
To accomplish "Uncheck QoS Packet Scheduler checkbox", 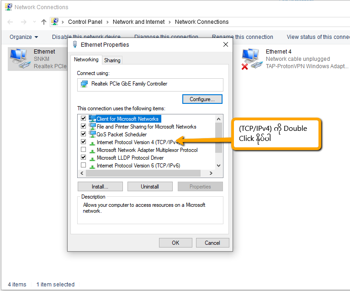I will [x=83, y=134].
